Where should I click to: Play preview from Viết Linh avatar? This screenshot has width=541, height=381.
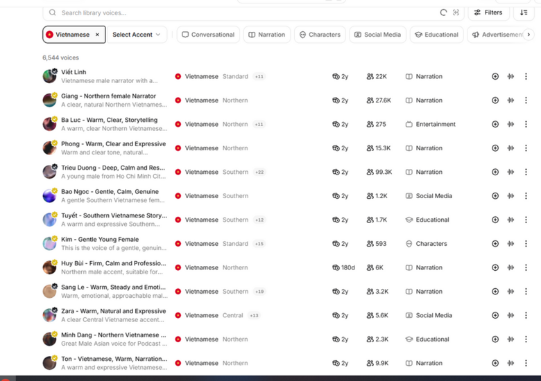(49, 76)
